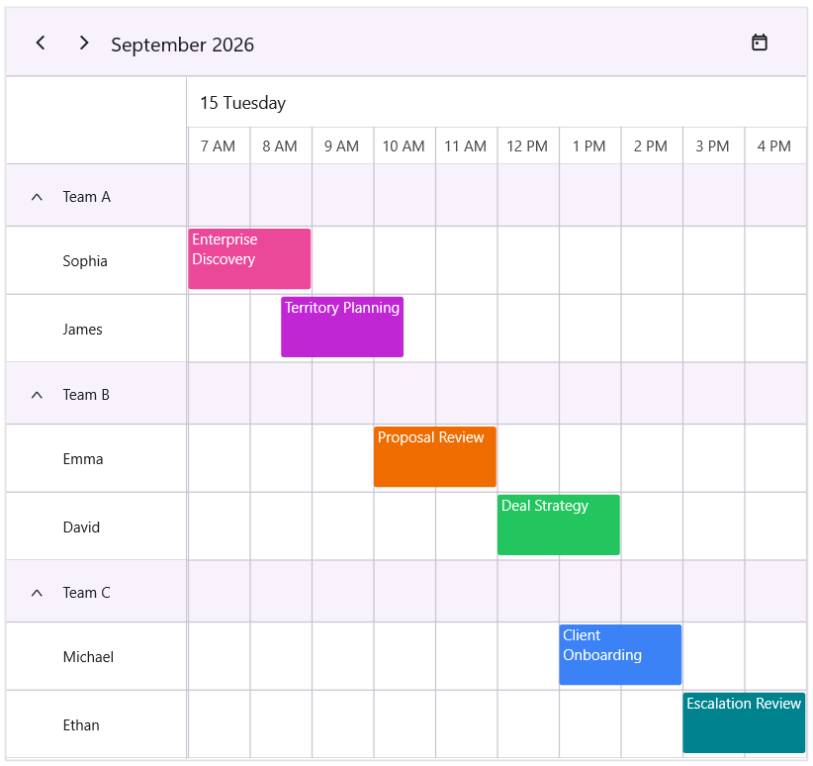Select the Deal Strategy event
813x766 pixels.
tap(559, 525)
